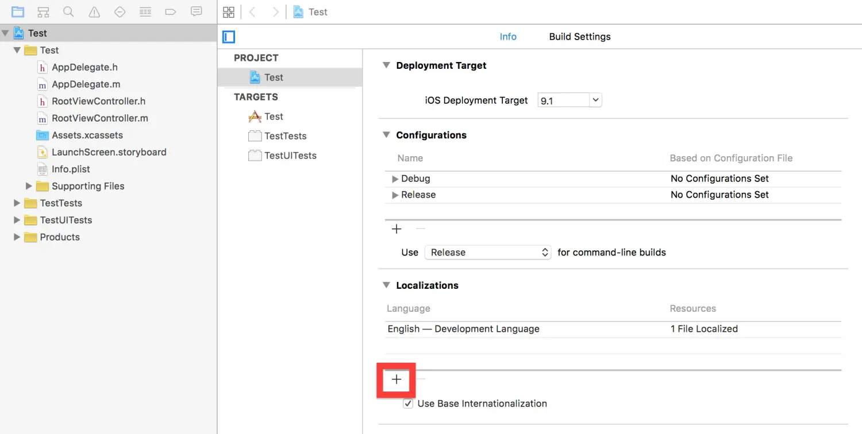Remove configuration with minus button
This screenshot has width=862, height=434.
421,229
